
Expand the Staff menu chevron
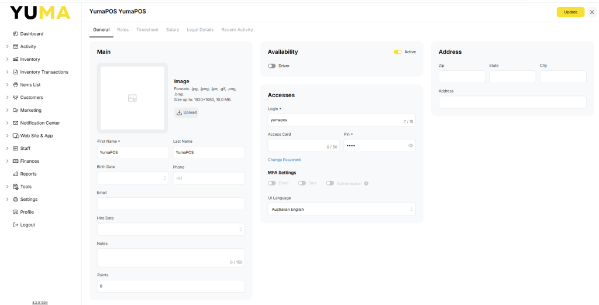pos(7,148)
